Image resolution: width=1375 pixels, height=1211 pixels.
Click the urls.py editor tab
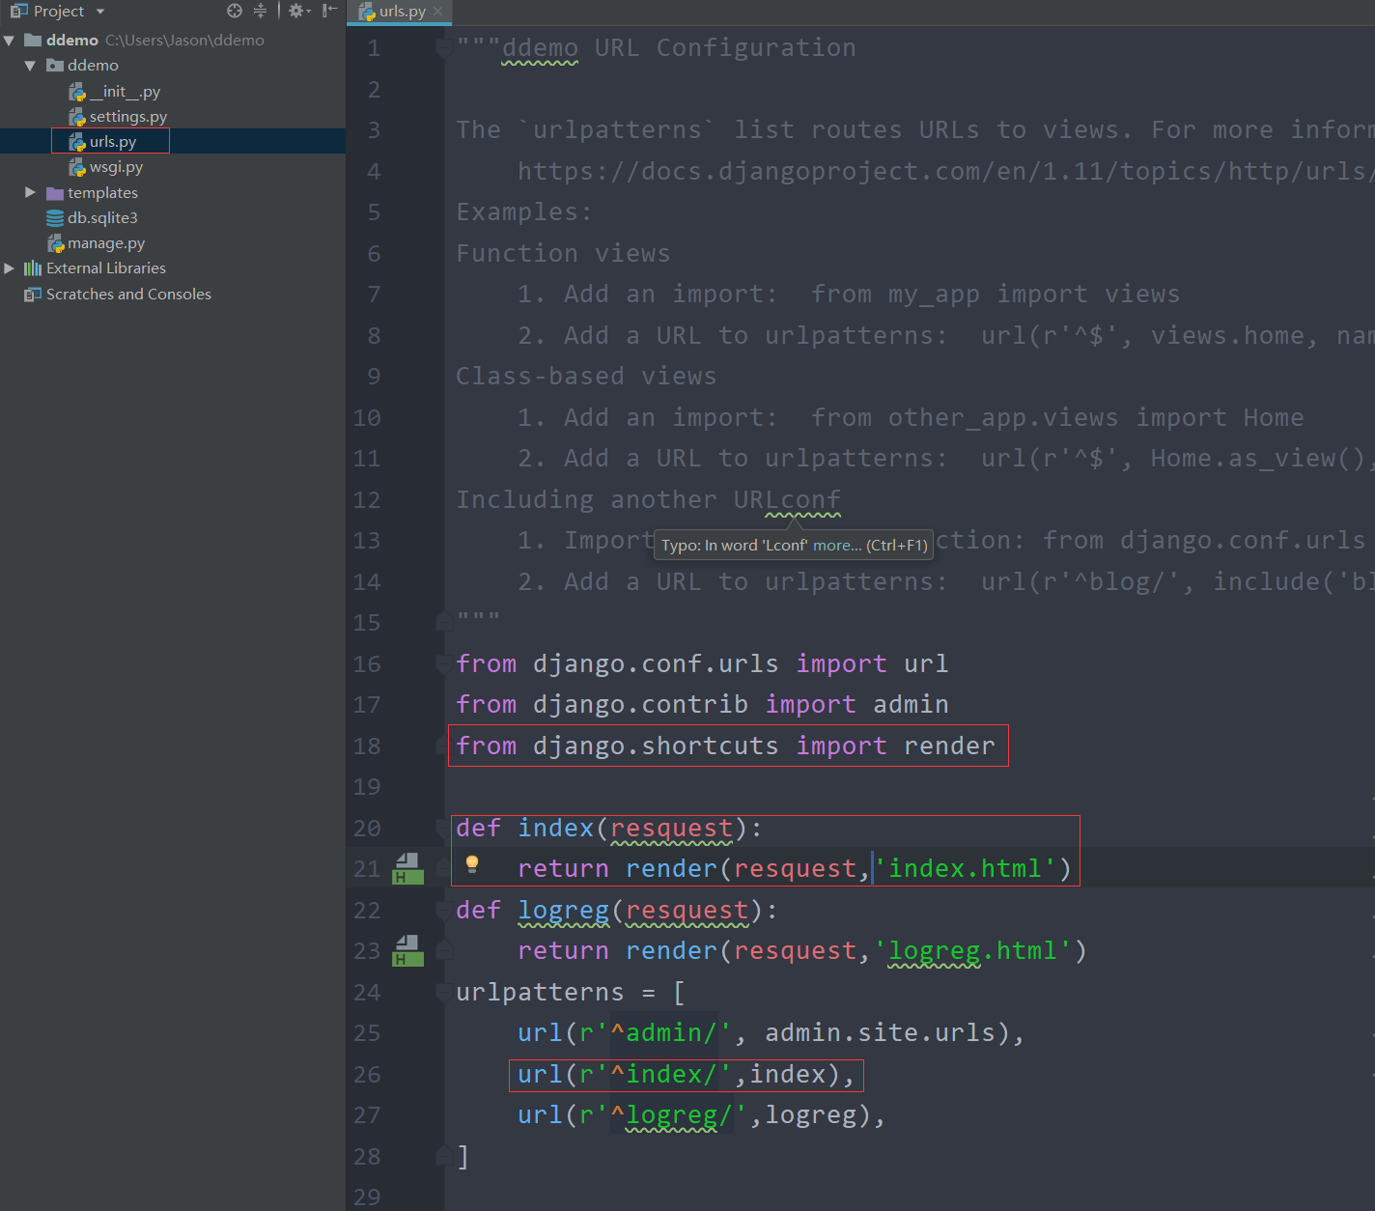point(402,12)
